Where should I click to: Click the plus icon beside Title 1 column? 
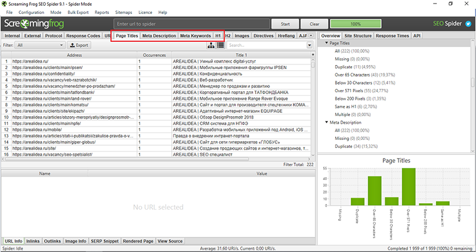point(313,55)
